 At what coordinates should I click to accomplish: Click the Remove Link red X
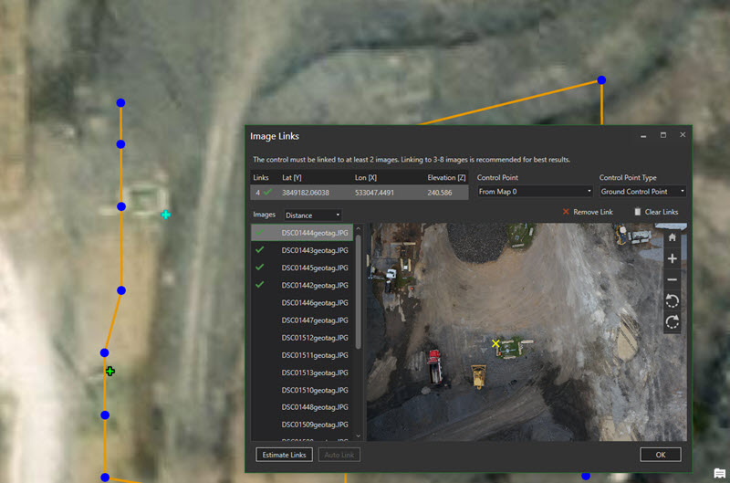coord(566,212)
